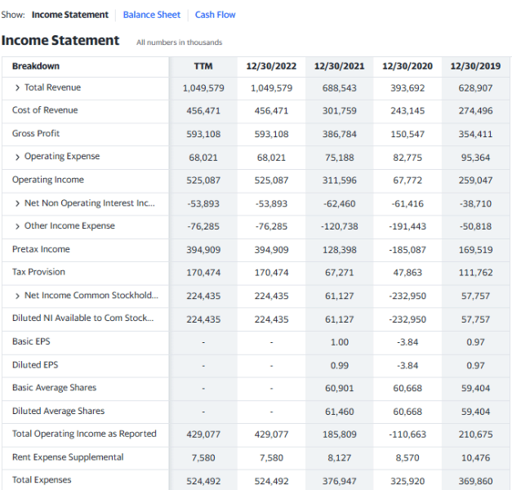The image size is (512, 490).
Task: Click the 12/30/2019 column header
Action: click(x=475, y=65)
